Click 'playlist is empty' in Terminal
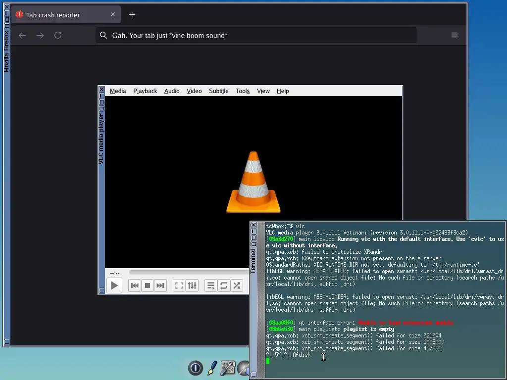Image resolution: width=507 pixels, height=380 pixels. click(x=368, y=329)
